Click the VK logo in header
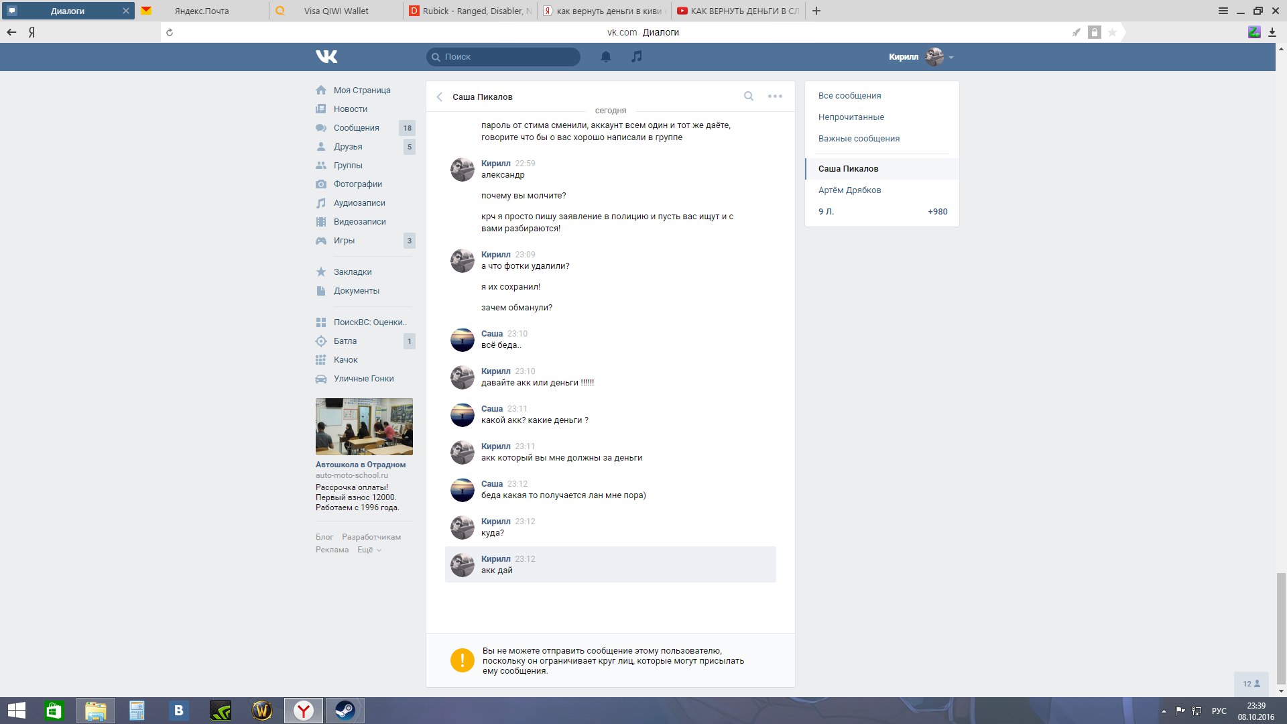The height and width of the screenshot is (724, 1287). (x=326, y=57)
